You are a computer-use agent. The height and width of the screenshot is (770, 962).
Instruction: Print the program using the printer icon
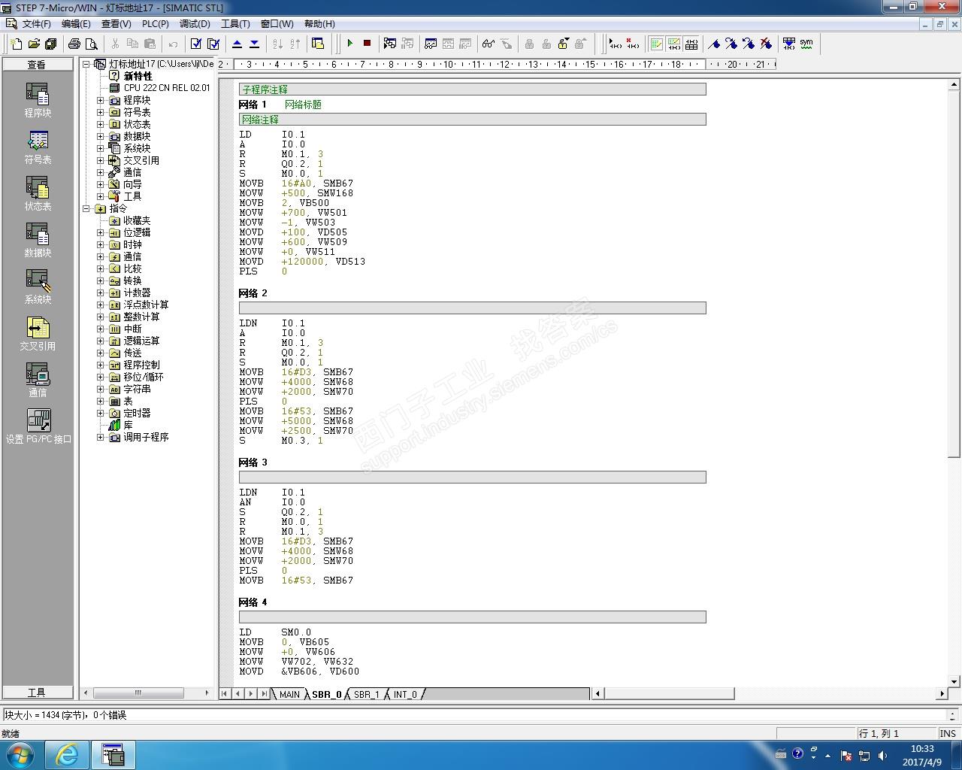pyautogui.click(x=74, y=44)
